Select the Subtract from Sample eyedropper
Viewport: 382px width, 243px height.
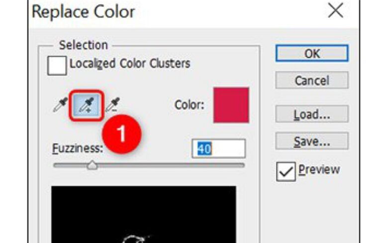pyautogui.click(x=112, y=104)
